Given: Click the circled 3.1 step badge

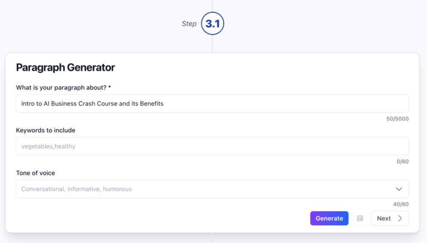Looking at the screenshot, I should (x=213, y=24).
